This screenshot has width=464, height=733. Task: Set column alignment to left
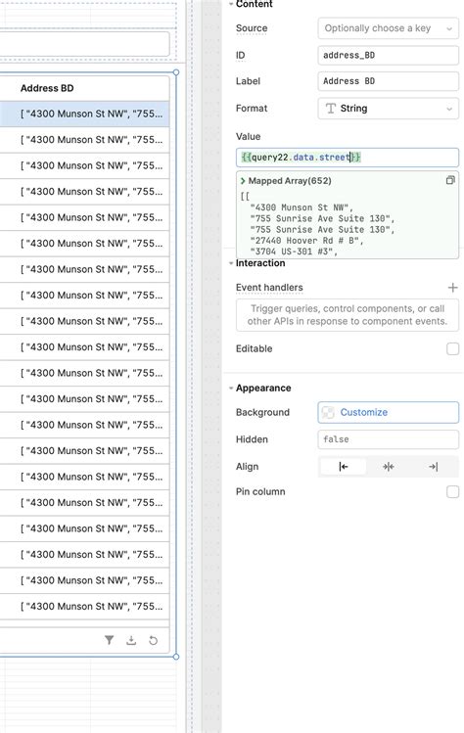[343, 467]
